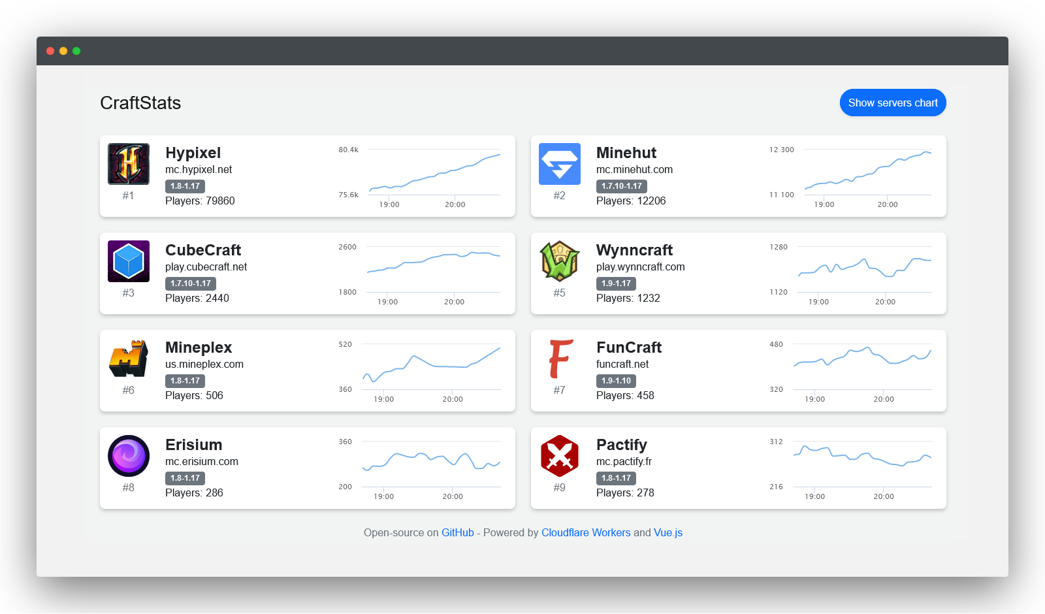Click the Pactify crossed swords logo
This screenshot has width=1045, height=614.
coord(560,456)
